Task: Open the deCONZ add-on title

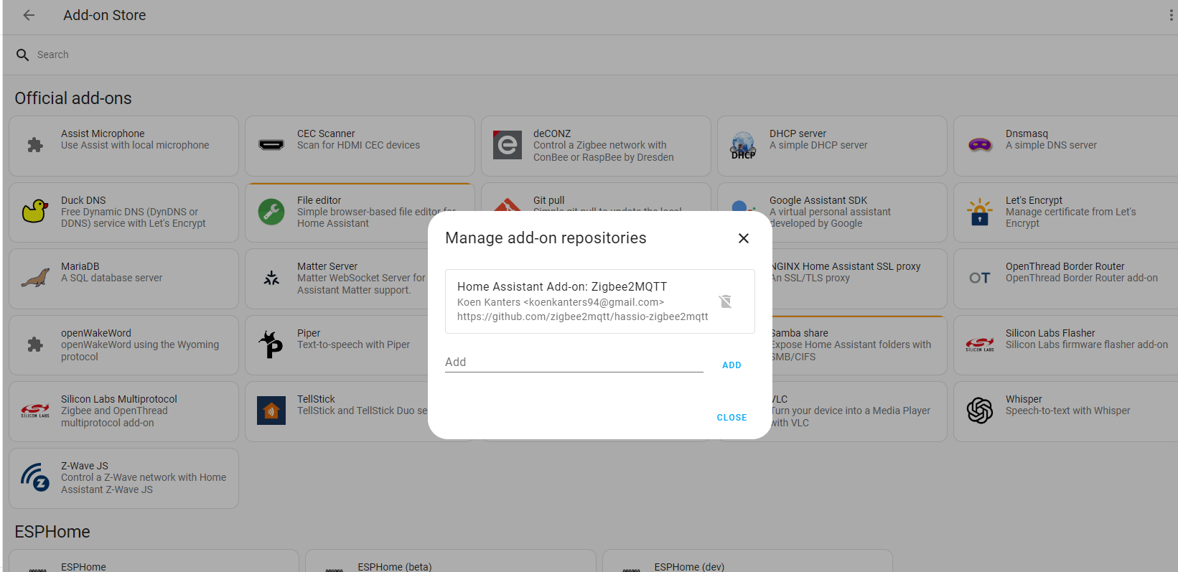Action: click(x=552, y=133)
